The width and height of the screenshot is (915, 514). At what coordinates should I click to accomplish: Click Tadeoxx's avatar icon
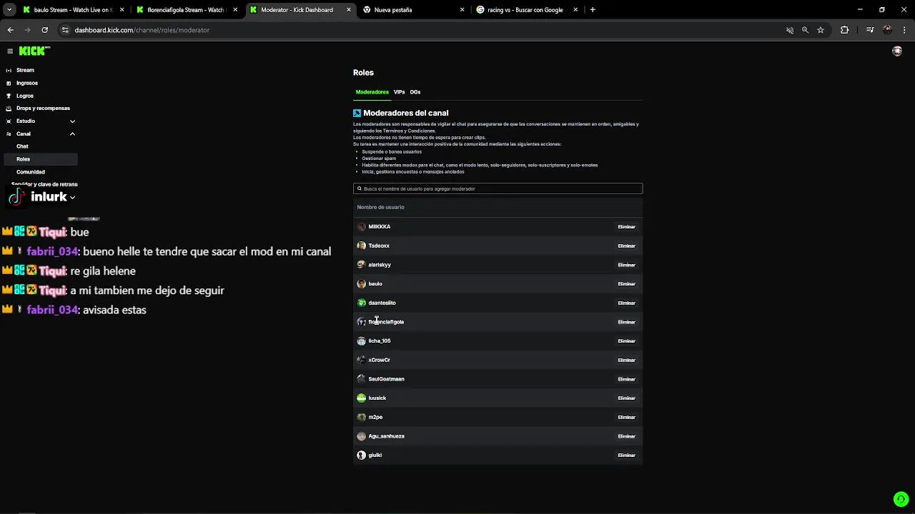[361, 246]
